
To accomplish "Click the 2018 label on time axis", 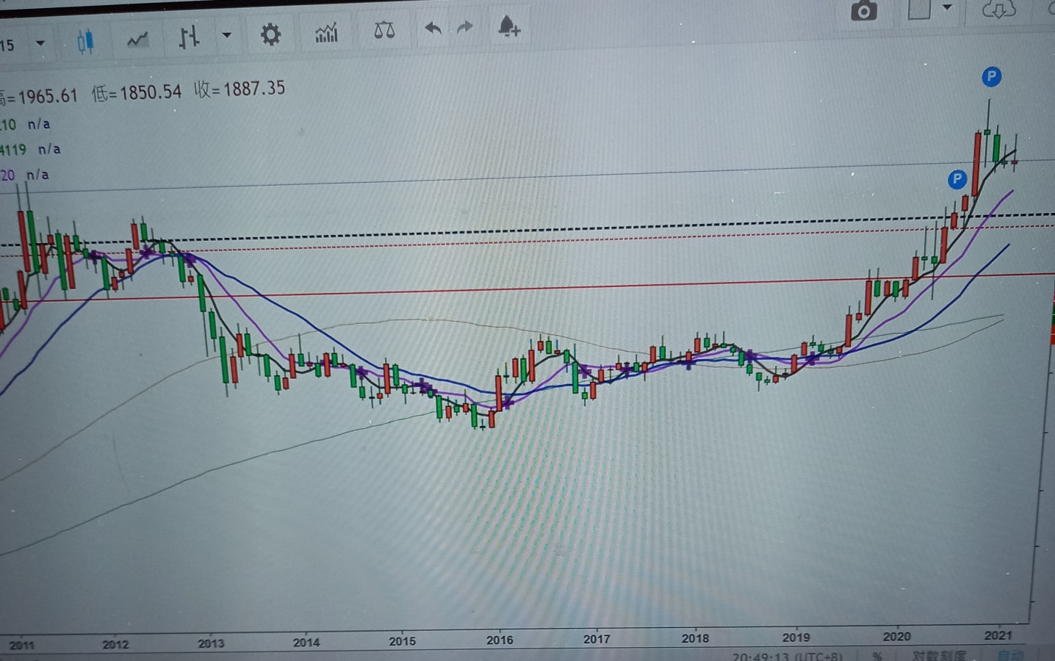I will click(695, 637).
